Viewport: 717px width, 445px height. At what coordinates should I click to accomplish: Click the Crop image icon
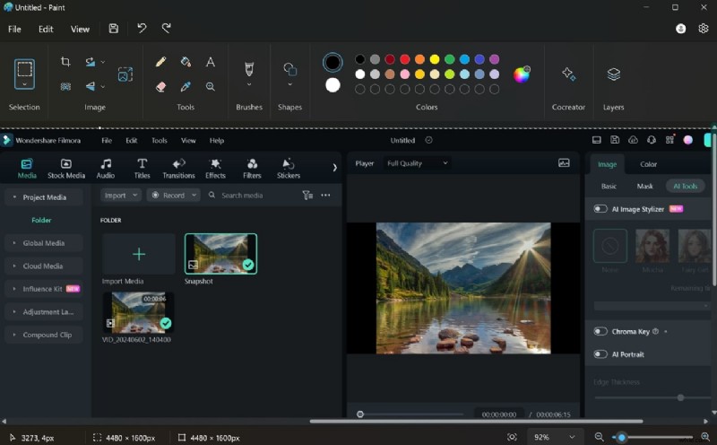[65, 62]
